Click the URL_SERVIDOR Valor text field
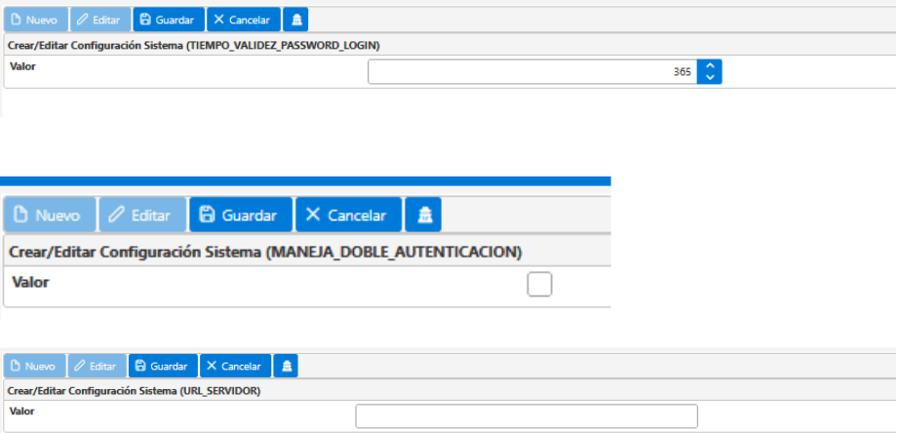 coord(527,415)
